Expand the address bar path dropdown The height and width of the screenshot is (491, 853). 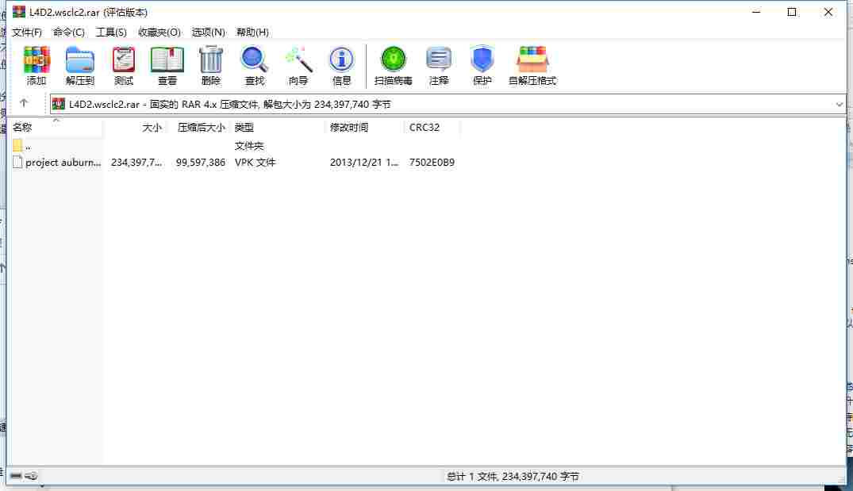point(839,105)
